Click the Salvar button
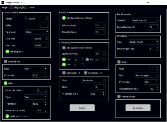This screenshot has height=122, width=167. 82,108
